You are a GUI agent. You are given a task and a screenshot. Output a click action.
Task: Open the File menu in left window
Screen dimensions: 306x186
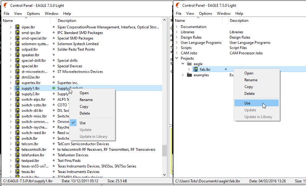(x=7, y=13)
